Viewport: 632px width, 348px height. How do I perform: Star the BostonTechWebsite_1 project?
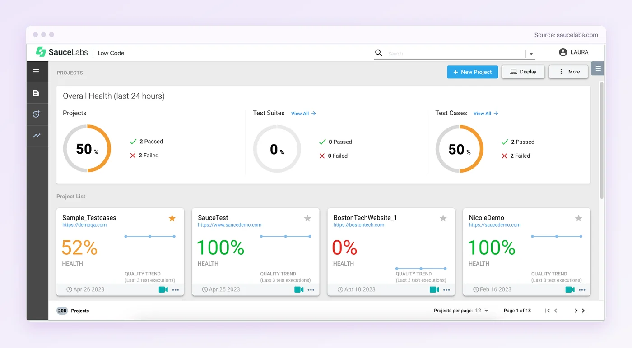point(443,218)
